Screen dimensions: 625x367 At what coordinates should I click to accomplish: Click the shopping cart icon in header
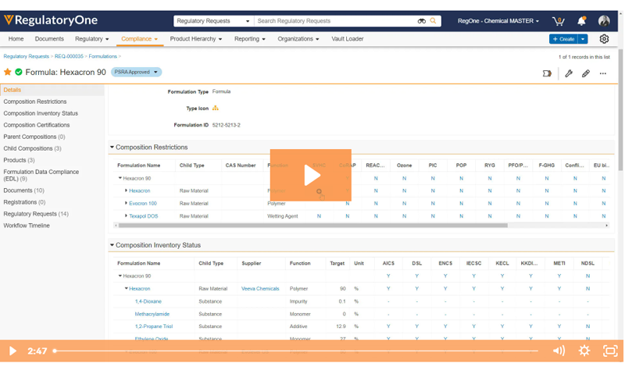pyautogui.click(x=559, y=21)
